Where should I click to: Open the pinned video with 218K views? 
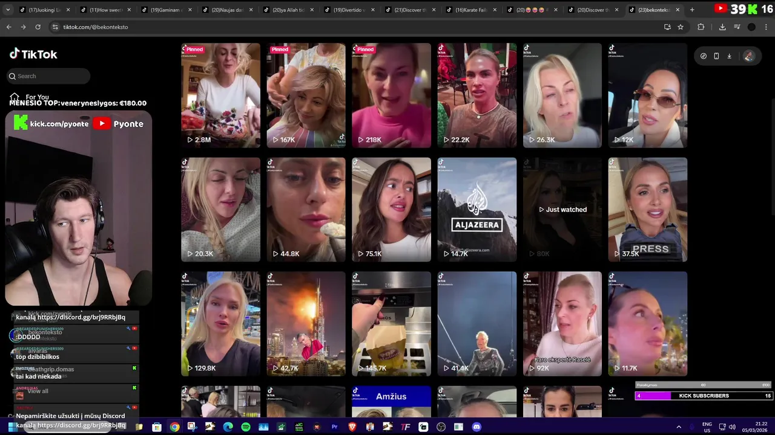tap(391, 95)
